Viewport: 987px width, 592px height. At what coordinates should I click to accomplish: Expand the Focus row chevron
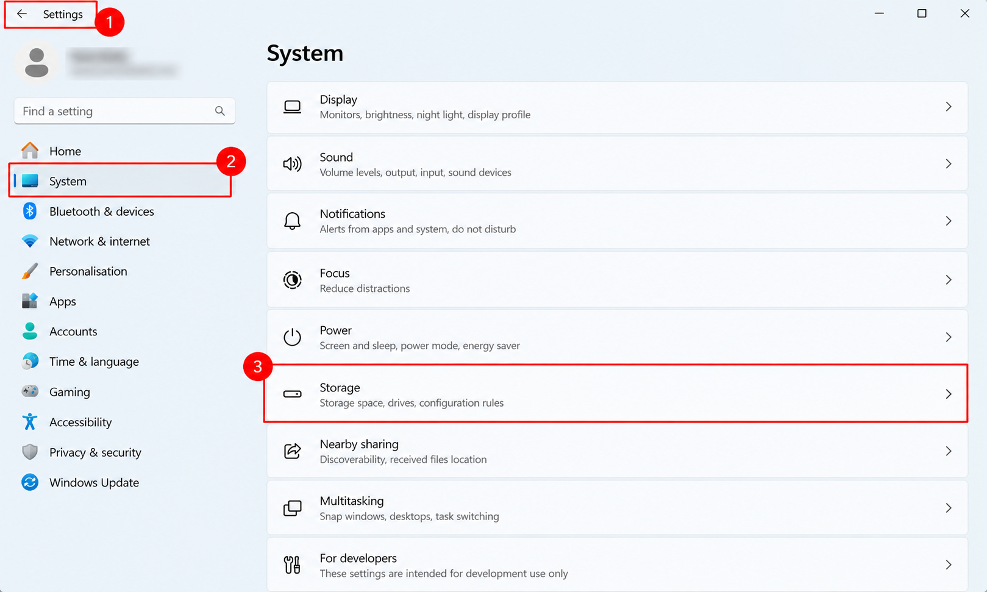coord(949,280)
